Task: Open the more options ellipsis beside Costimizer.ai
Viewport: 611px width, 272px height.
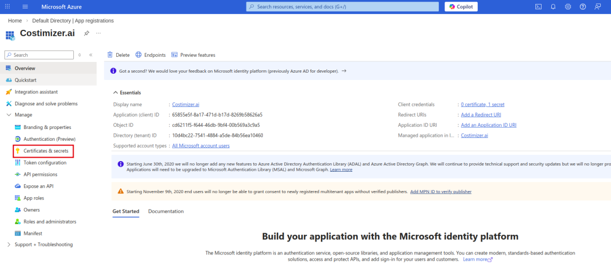Action: coord(99,33)
